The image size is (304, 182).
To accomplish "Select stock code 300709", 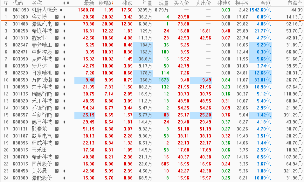I will pos(20,157).
